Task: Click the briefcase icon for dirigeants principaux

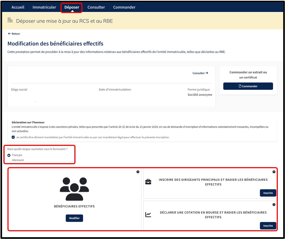Action: coord(148,182)
